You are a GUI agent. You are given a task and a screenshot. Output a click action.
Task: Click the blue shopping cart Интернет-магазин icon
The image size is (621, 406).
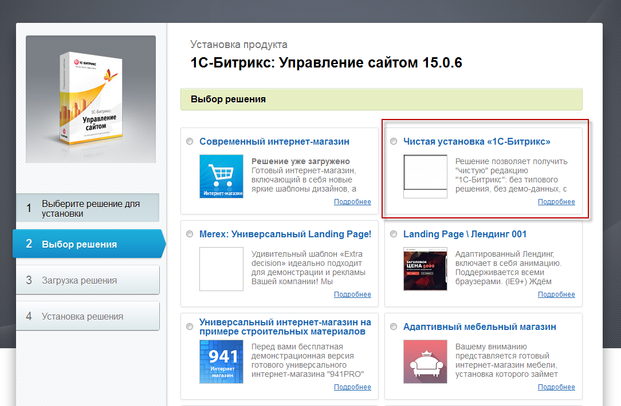pos(221,176)
